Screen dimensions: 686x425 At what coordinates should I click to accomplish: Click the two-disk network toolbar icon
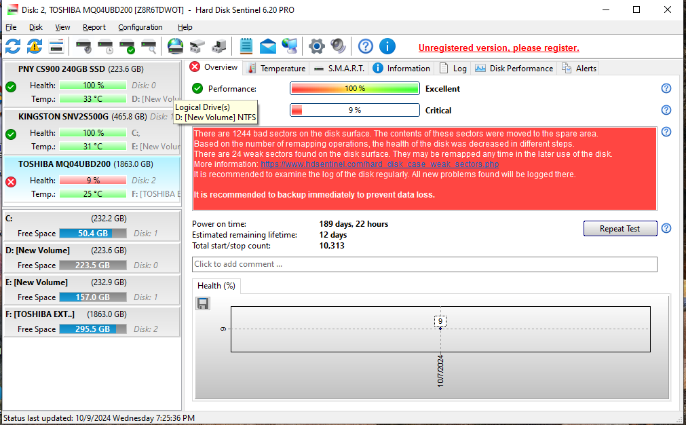click(x=197, y=46)
